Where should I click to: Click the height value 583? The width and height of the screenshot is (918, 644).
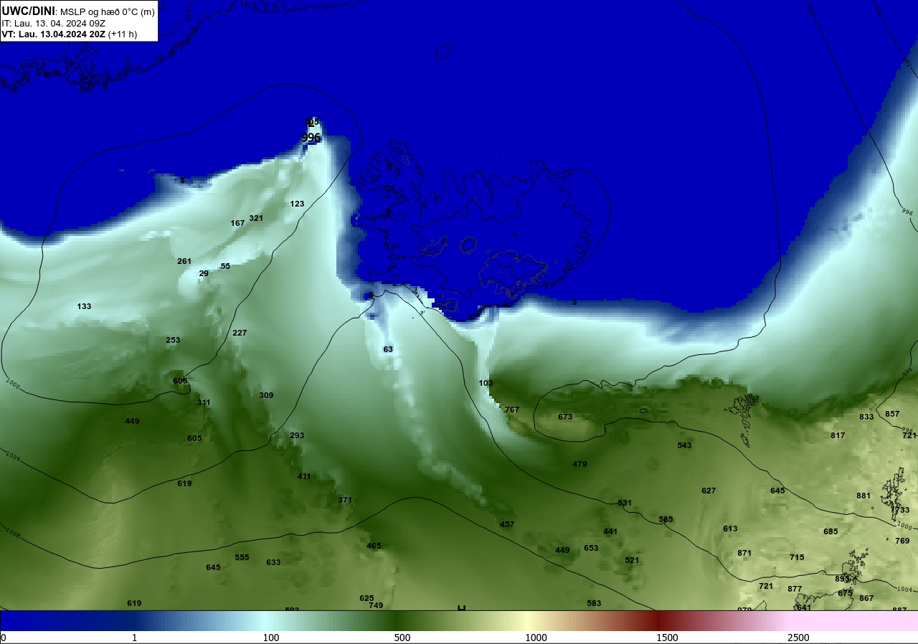(x=594, y=603)
